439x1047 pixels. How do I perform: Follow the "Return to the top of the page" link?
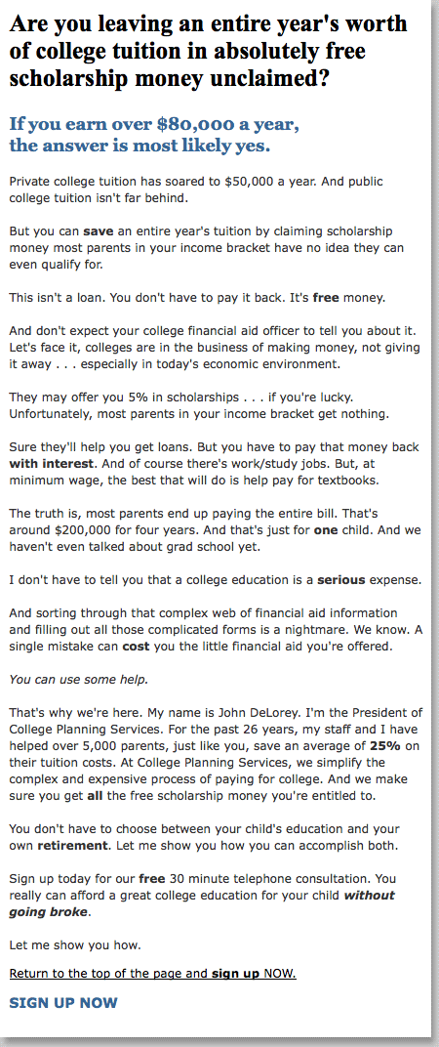pyautogui.click(x=153, y=974)
